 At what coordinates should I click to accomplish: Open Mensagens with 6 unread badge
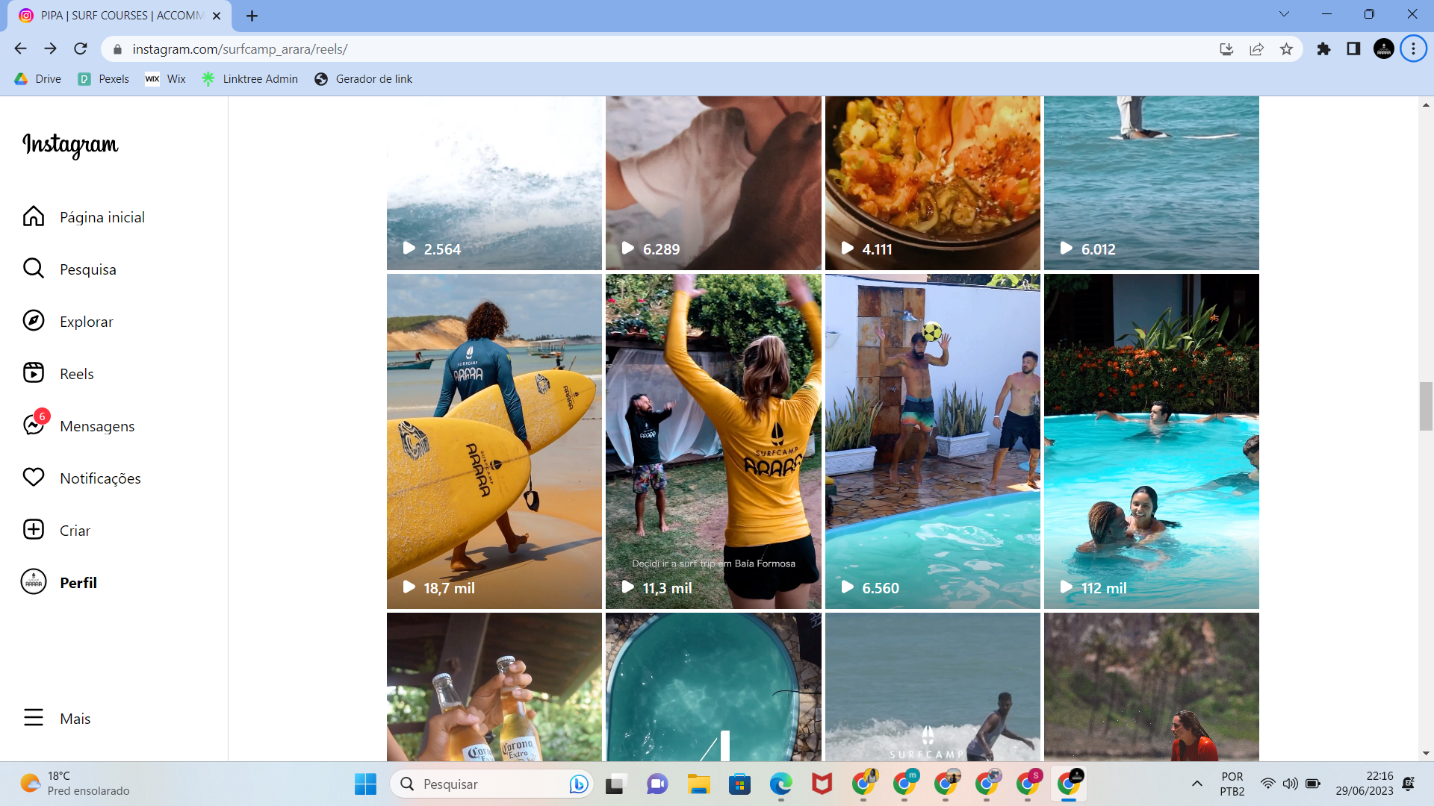[x=34, y=425]
